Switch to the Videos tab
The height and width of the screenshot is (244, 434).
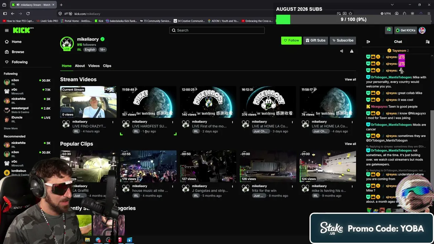(94, 66)
